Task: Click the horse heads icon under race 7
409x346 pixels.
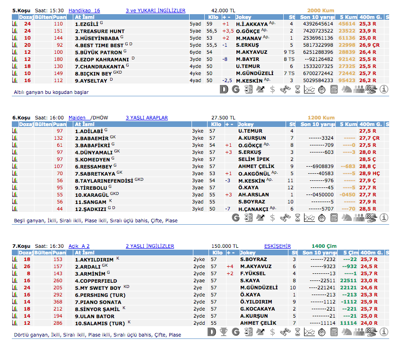Action: point(346,333)
